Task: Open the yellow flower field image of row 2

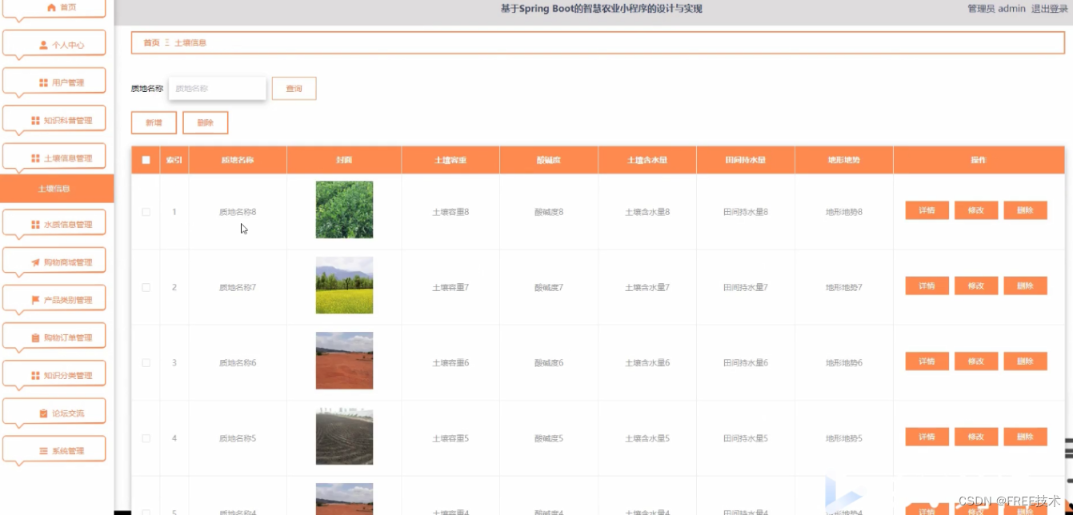Action: coord(344,285)
